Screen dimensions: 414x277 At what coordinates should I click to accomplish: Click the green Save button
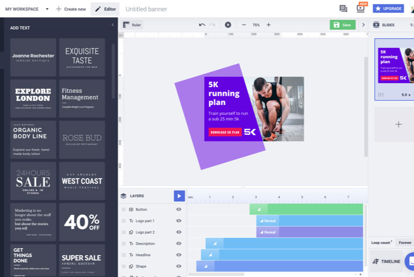[x=342, y=25]
